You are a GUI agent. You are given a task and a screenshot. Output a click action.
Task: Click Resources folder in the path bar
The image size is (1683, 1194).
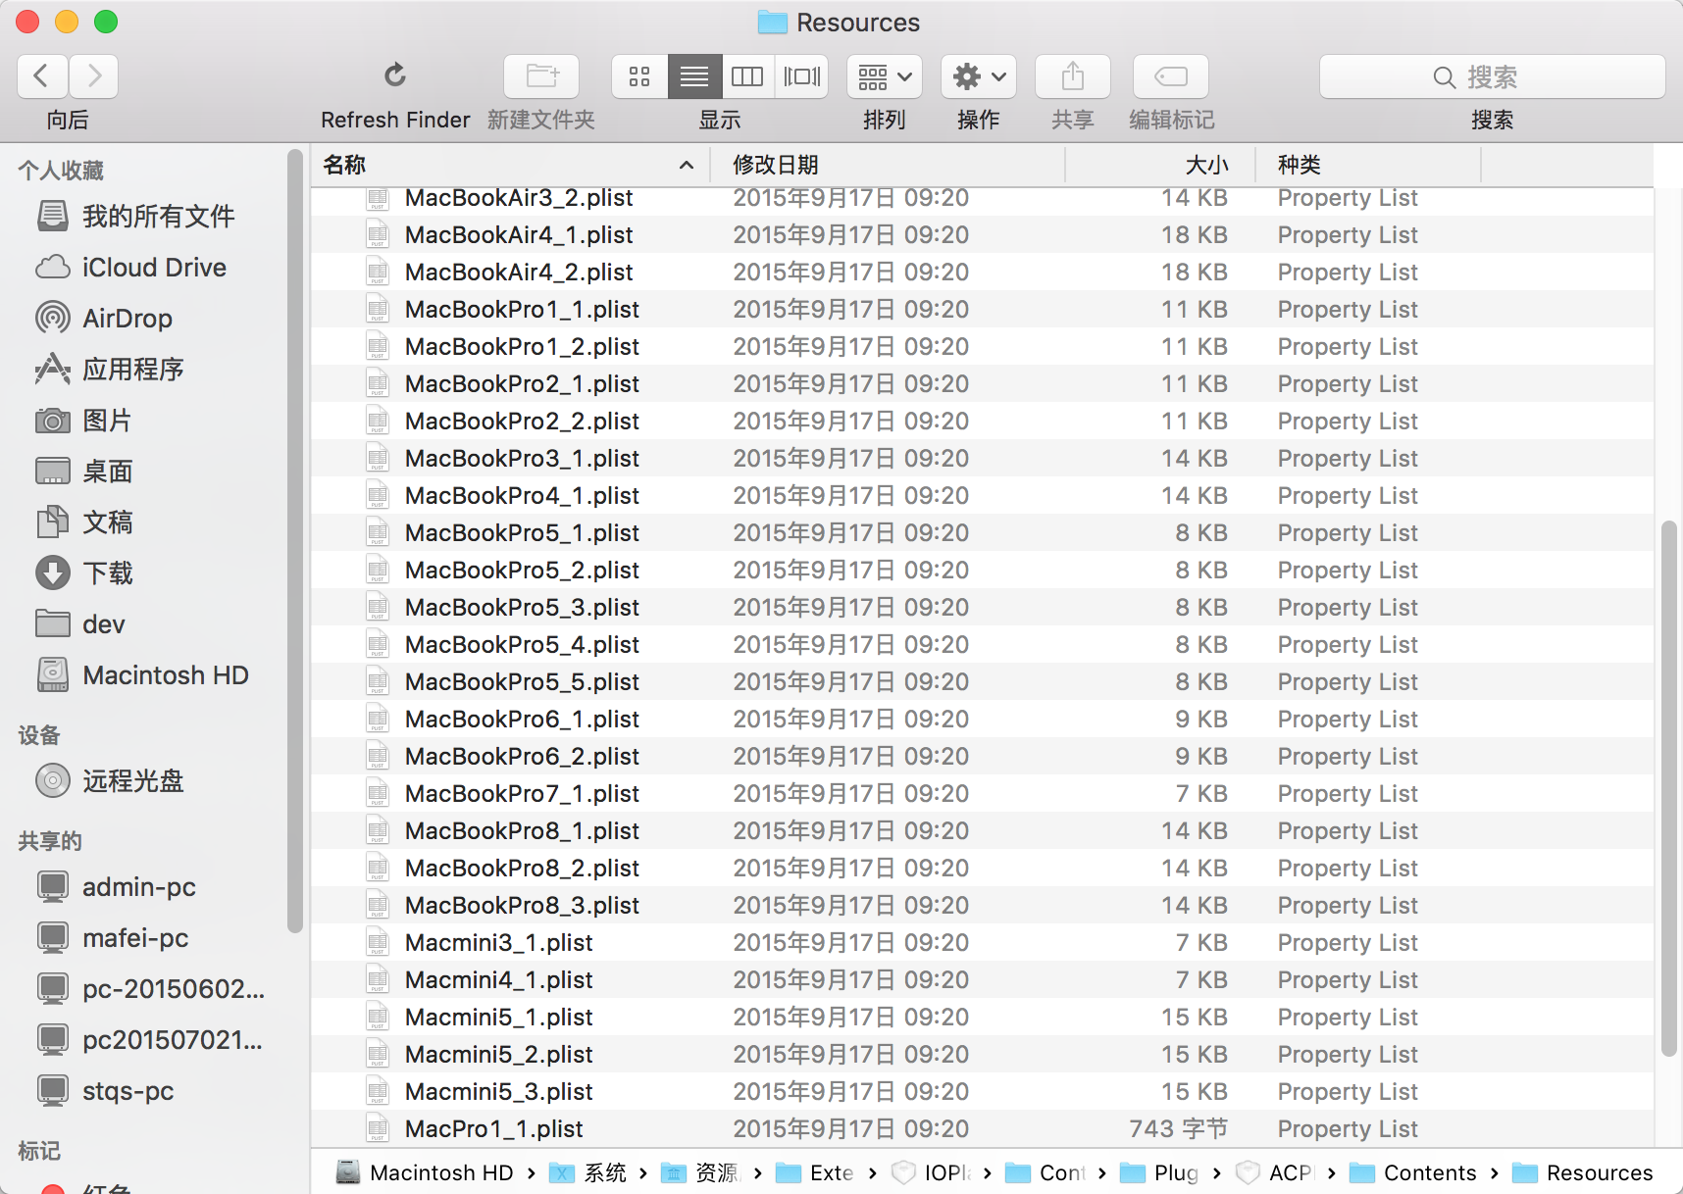point(1582,1172)
